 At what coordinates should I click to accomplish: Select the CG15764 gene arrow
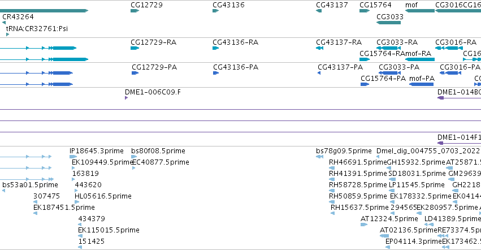tap(365, 11)
